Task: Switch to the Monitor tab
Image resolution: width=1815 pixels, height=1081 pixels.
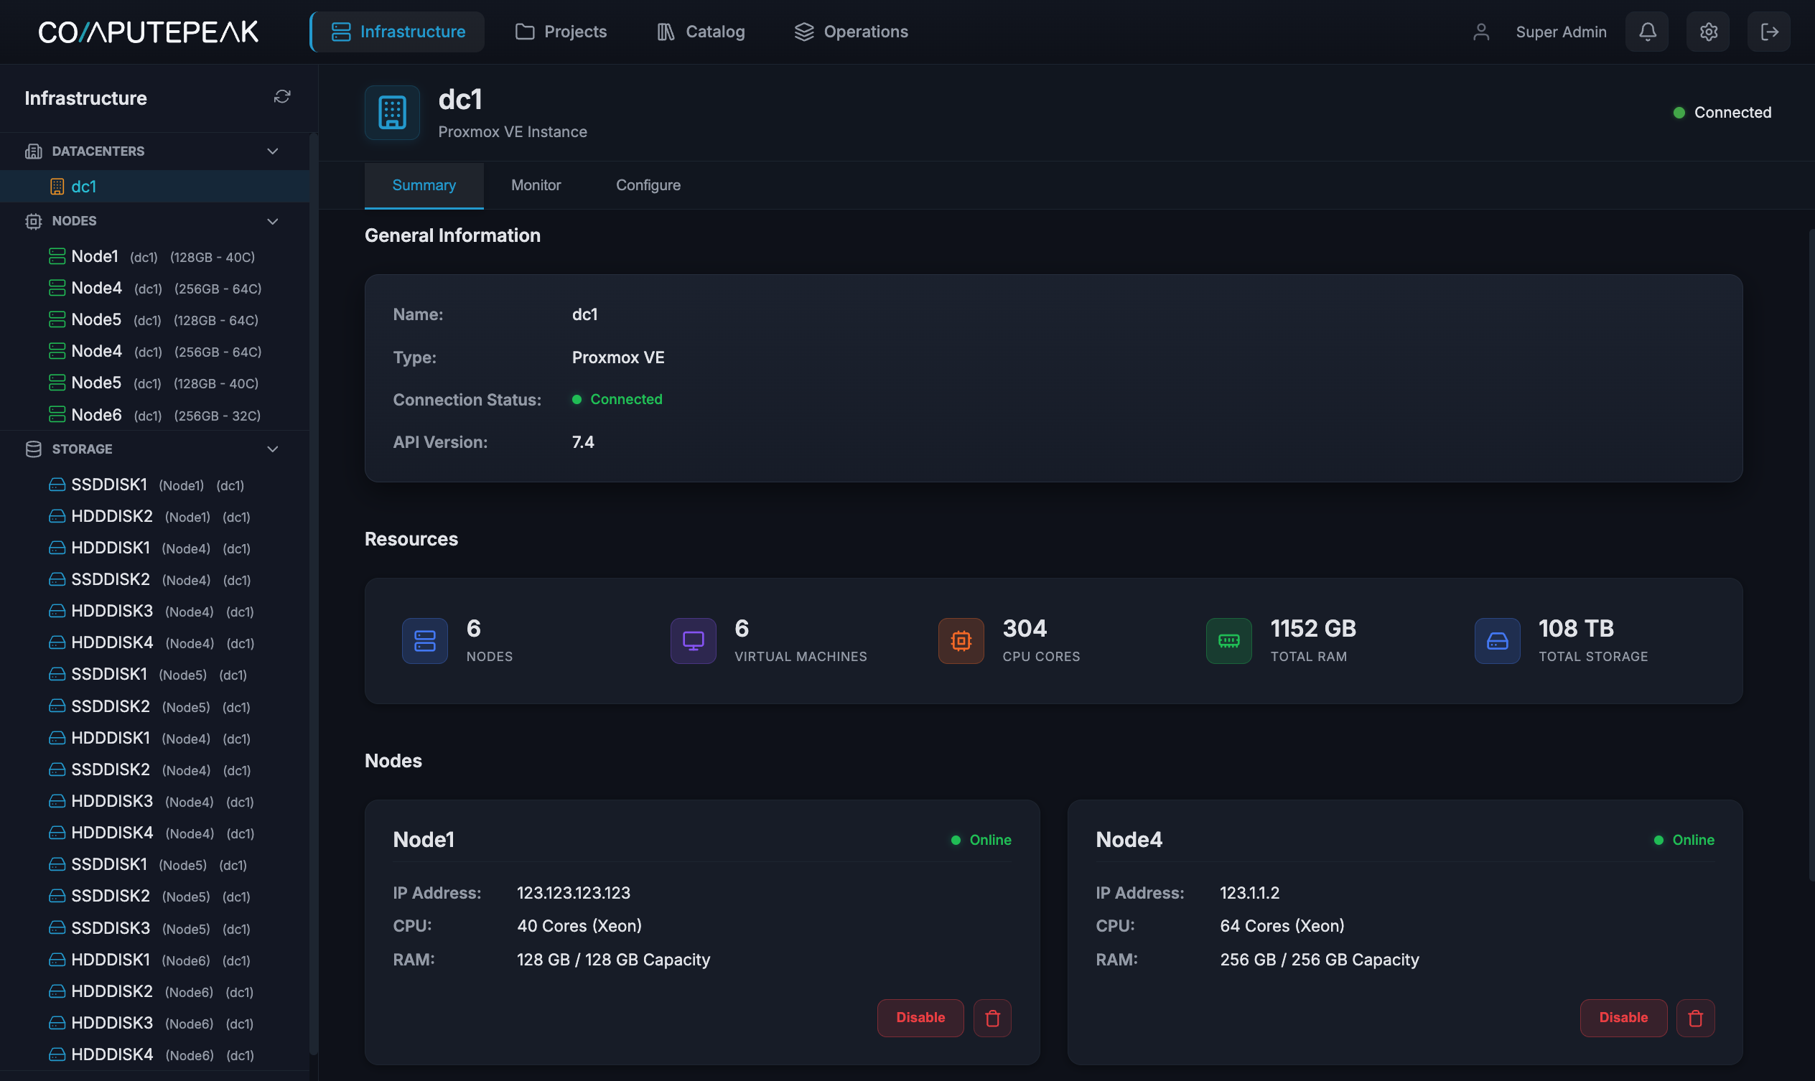Action: click(x=536, y=185)
